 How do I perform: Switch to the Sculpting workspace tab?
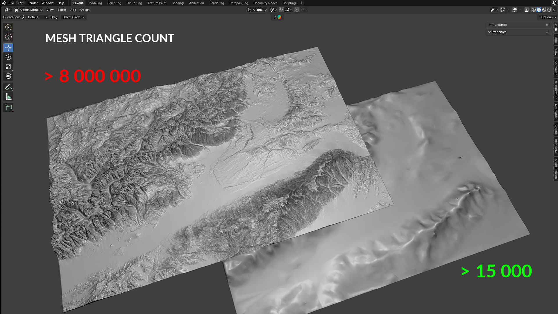coord(114,3)
